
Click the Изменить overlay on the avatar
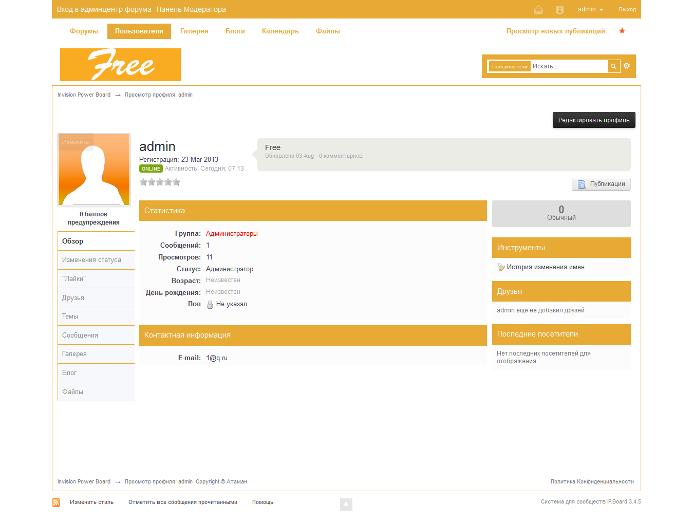tap(76, 142)
